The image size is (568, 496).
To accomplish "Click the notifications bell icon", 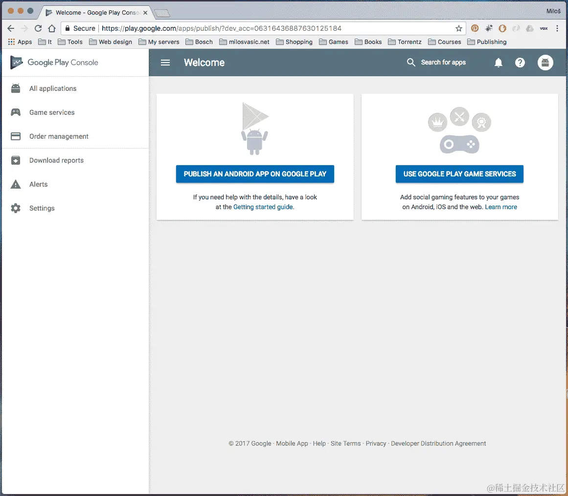I will pos(499,63).
